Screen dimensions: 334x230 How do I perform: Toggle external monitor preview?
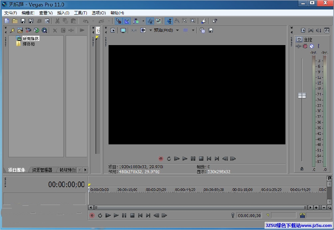click(123, 30)
